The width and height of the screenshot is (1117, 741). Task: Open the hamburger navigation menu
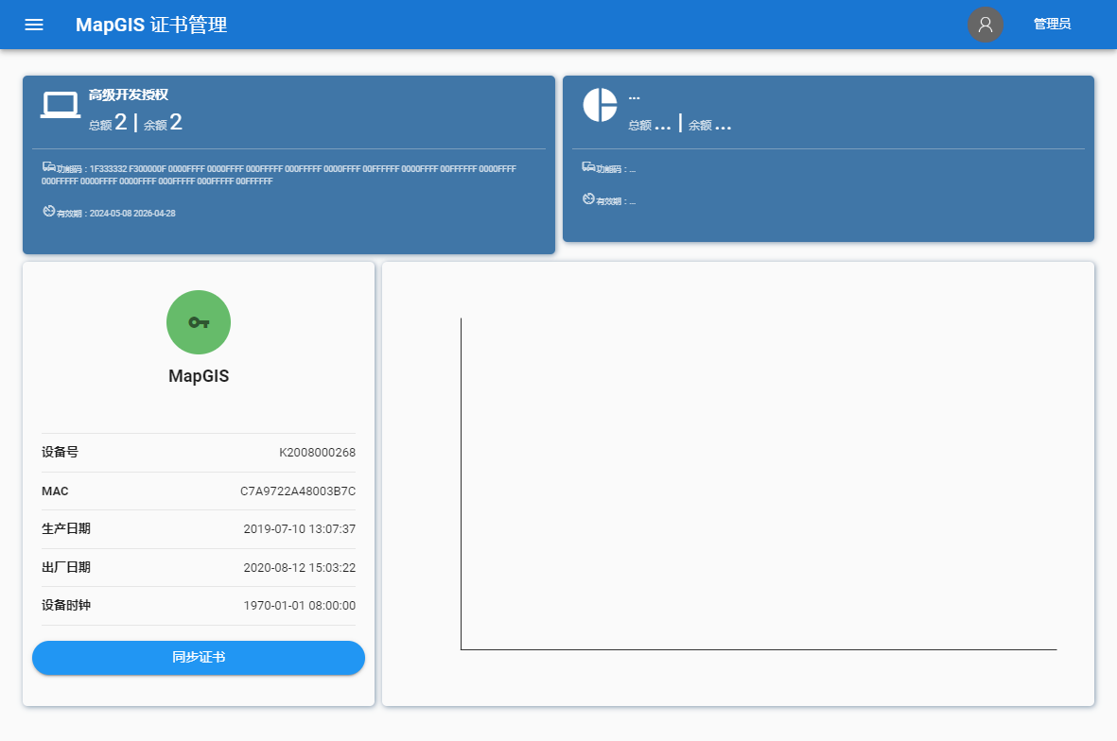click(x=34, y=25)
